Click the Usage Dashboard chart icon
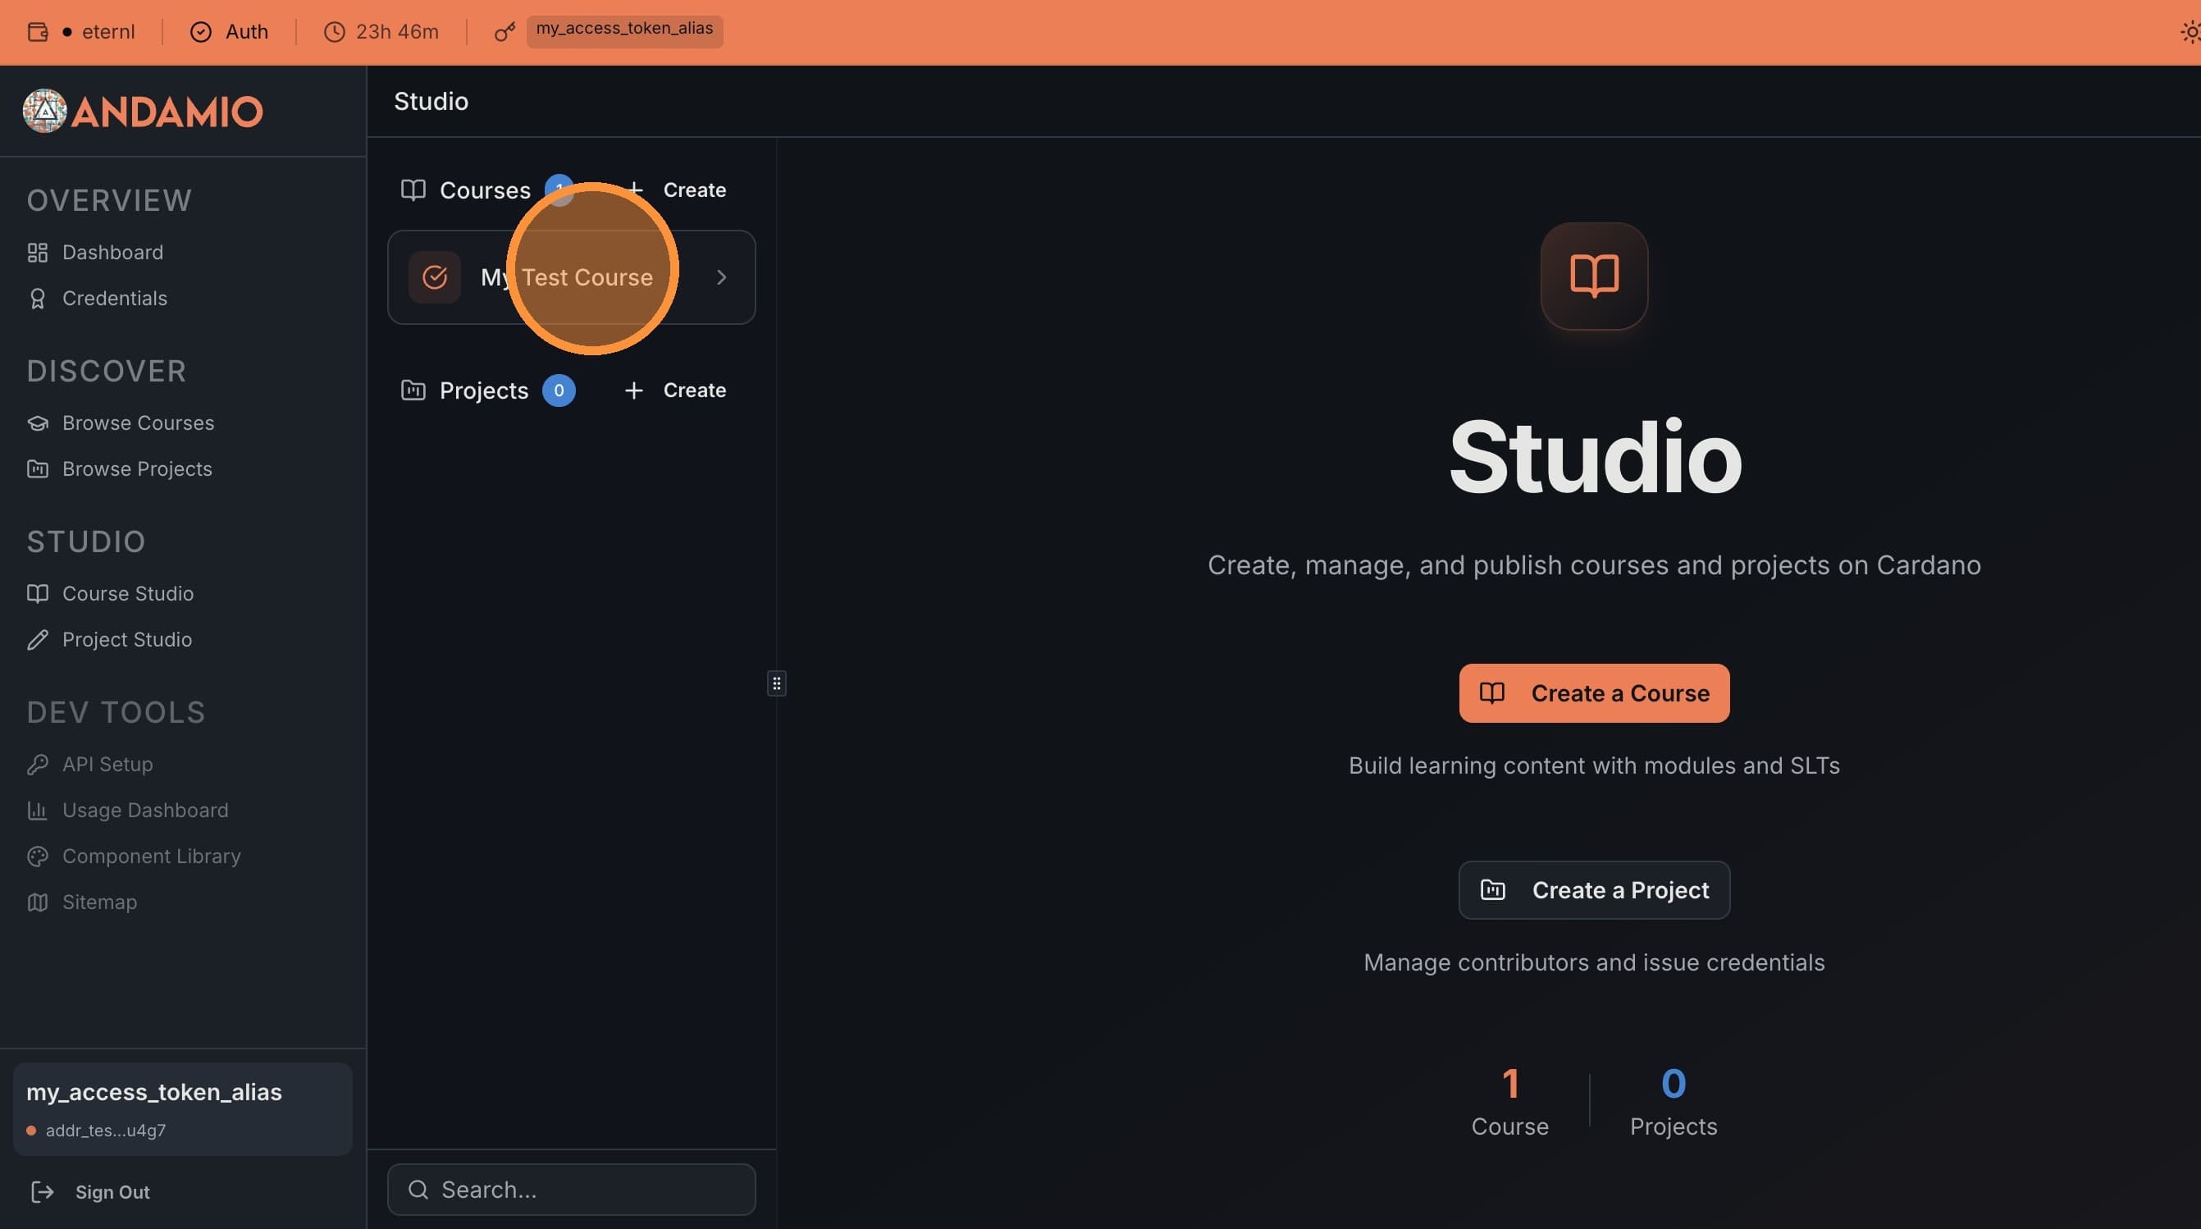2201x1229 pixels. point(39,811)
